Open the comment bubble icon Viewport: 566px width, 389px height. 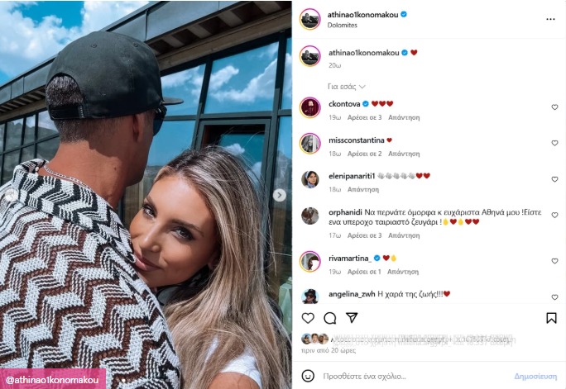point(330,318)
